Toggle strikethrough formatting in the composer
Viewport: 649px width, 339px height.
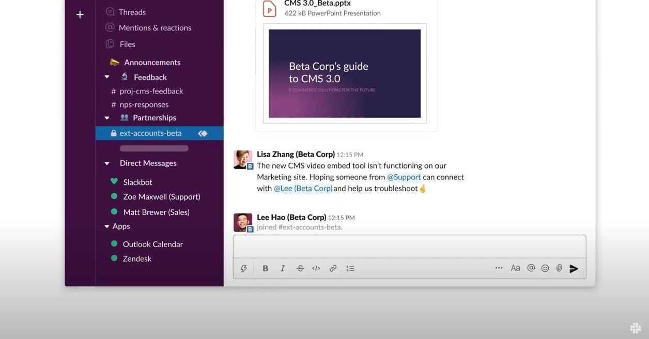pos(300,268)
